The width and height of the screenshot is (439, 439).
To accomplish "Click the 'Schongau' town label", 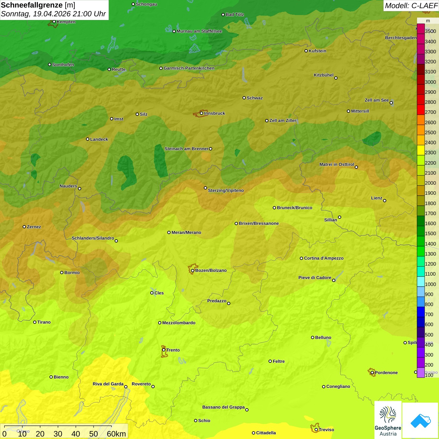I will click(x=146, y=4).
